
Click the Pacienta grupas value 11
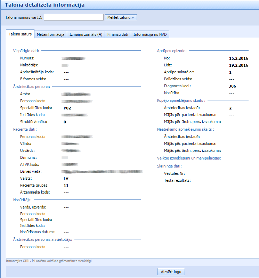[66, 186]
